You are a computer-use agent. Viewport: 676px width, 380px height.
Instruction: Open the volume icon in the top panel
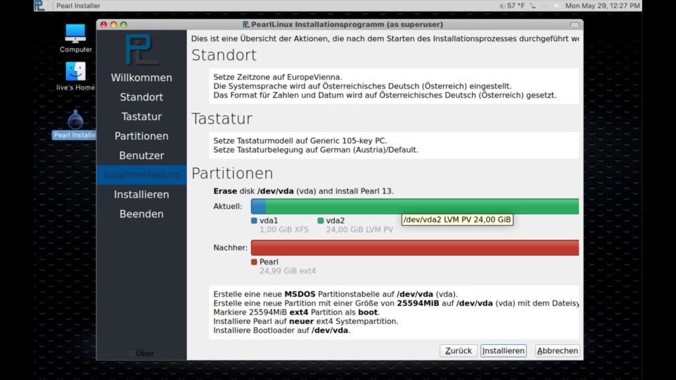point(556,5)
